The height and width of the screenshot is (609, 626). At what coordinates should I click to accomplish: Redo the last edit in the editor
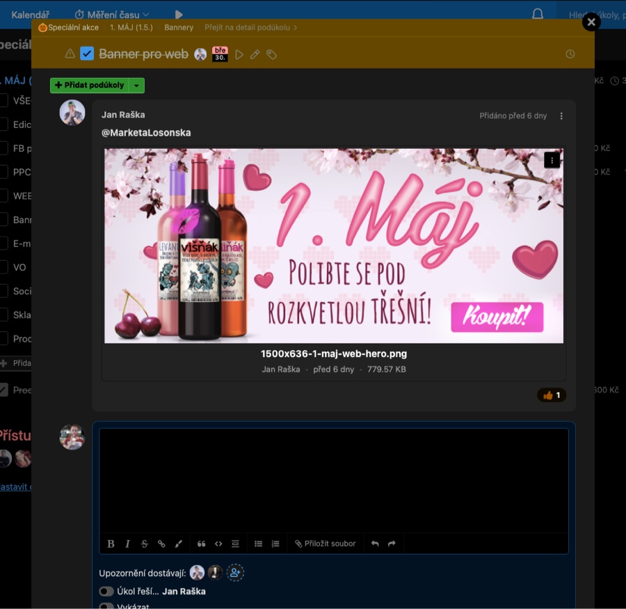[392, 544]
